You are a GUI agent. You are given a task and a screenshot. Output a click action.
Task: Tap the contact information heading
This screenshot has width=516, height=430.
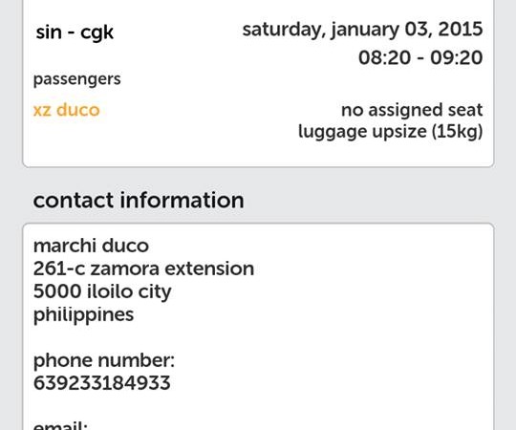[x=139, y=200]
